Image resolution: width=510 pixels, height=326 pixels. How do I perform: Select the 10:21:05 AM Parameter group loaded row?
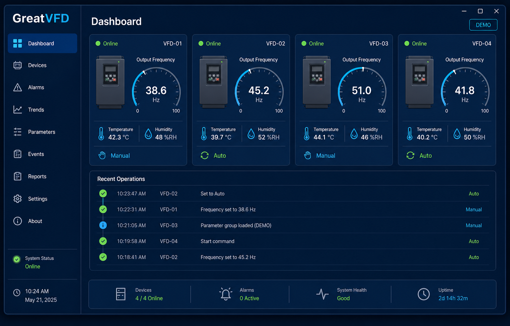tap(293, 225)
